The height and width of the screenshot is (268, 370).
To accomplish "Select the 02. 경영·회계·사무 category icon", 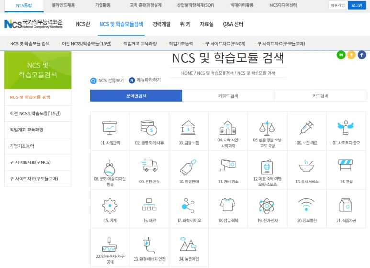I will (x=149, y=128).
